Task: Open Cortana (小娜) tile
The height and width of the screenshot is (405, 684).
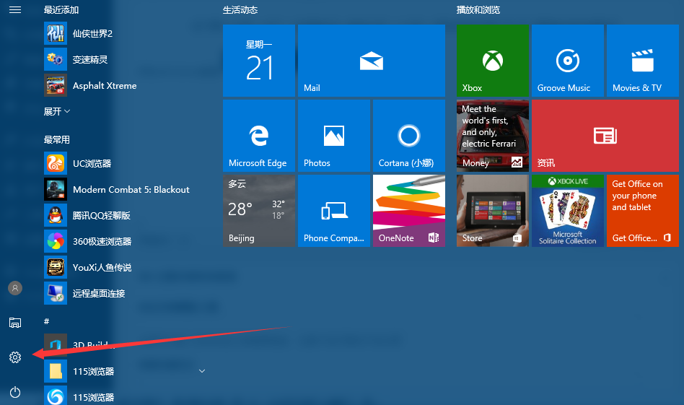Action: pyautogui.click(x=409, y=136)
